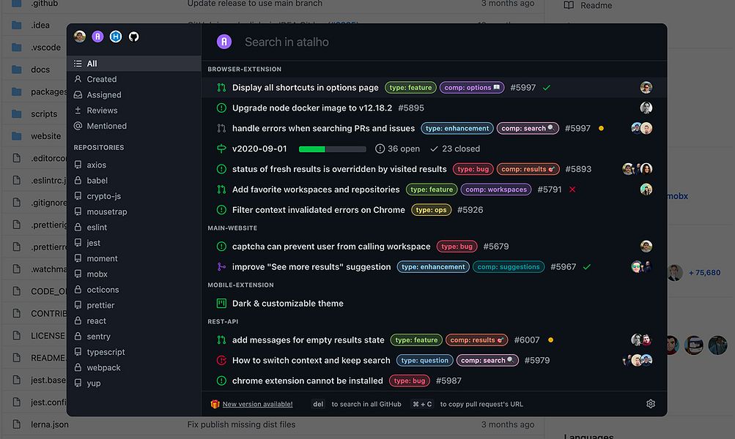
Task: Click assignee avatar on Display all shortcuts row
Action: [646, 88]
